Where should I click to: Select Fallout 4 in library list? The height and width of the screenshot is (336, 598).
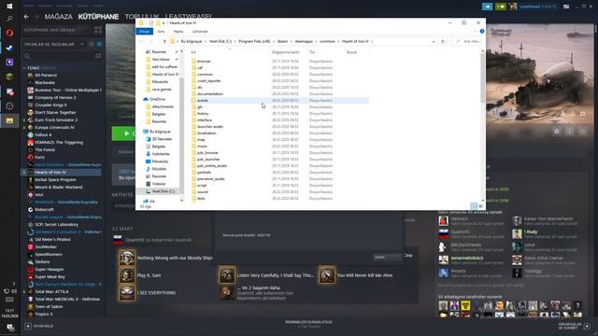(43, 134)
